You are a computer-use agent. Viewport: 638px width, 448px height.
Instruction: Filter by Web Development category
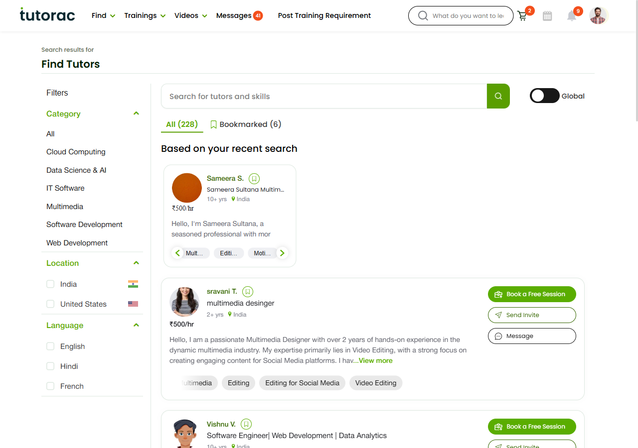[77, 243]
